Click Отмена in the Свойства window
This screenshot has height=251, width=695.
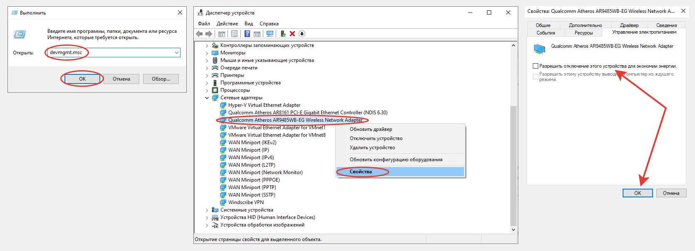(x=671, y=193)
